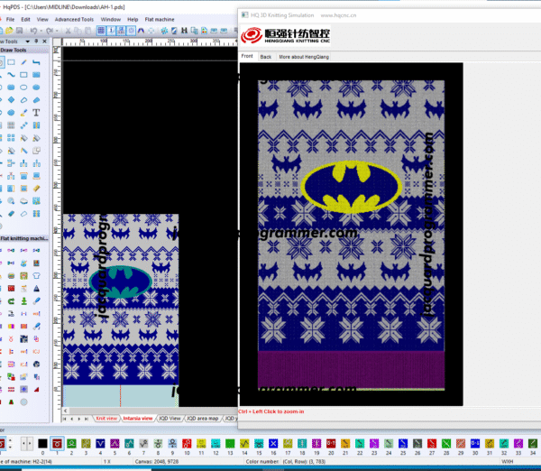Select the Text tool in Draw Tools
Viewport: 541px width, 471px height.
35,113
